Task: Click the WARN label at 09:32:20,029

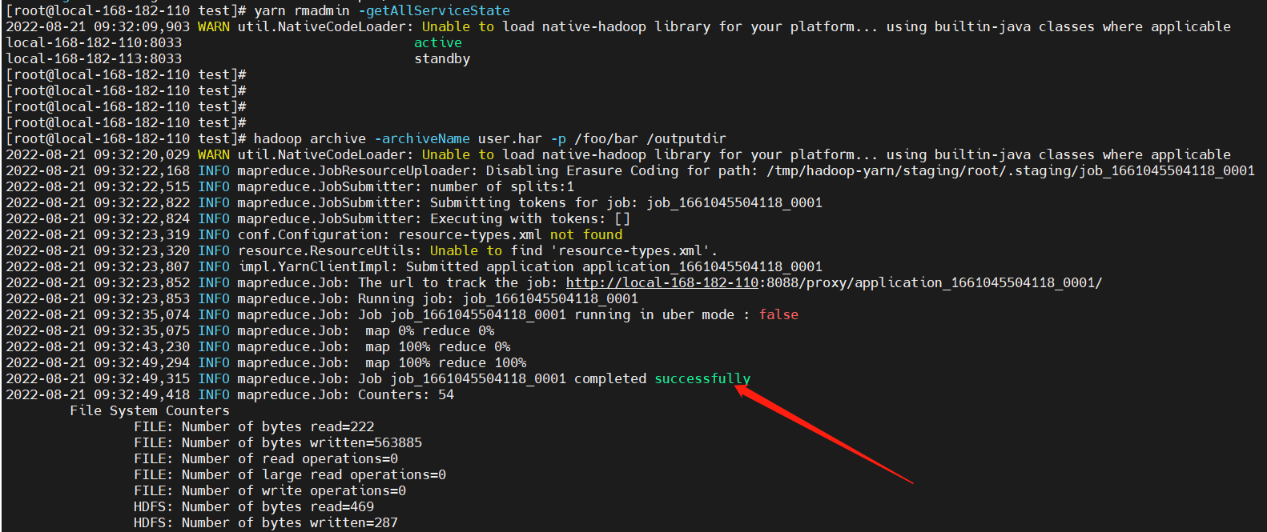Action: tap(214, 154)
